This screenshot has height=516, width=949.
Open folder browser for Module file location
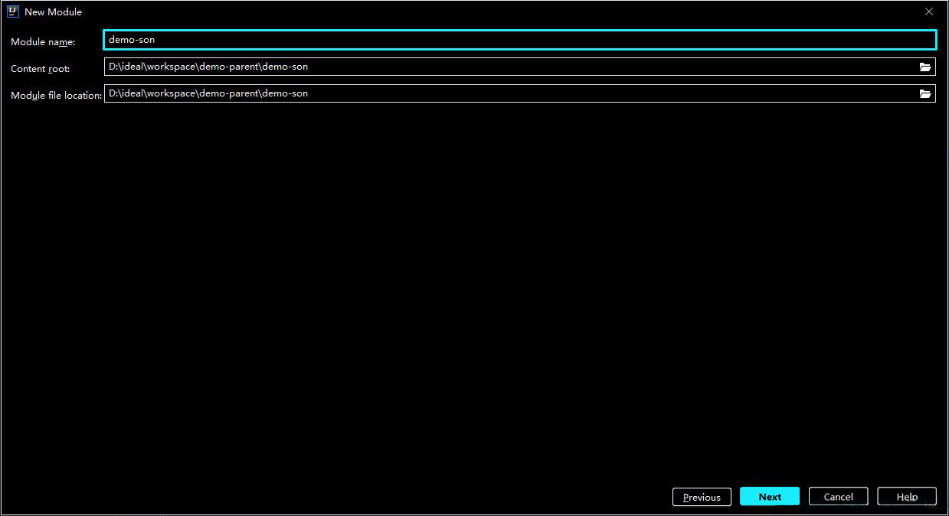[925, 93]
